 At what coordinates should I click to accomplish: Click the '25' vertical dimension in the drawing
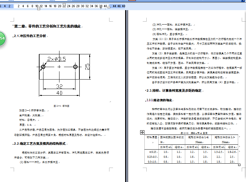coord(87,67)
